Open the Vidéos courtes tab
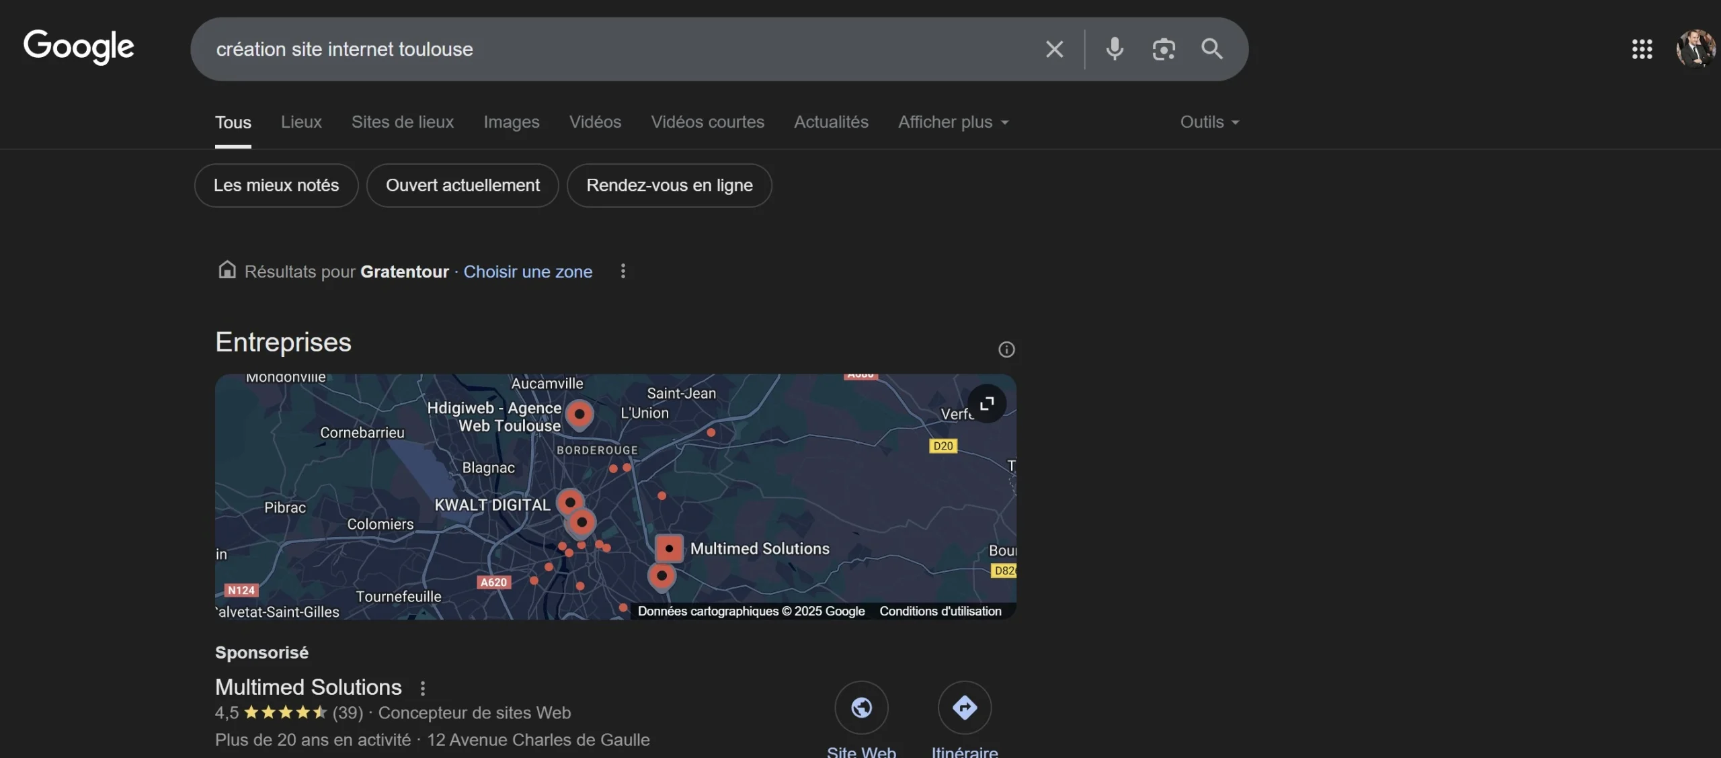Screen dimensions: 1721x758 (707, 122)
